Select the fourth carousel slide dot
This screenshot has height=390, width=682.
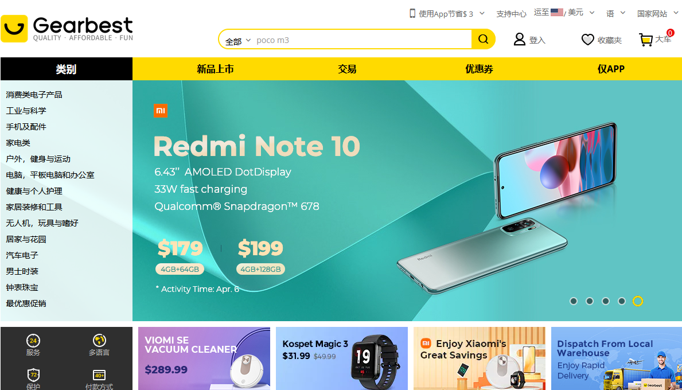(622, 301)
